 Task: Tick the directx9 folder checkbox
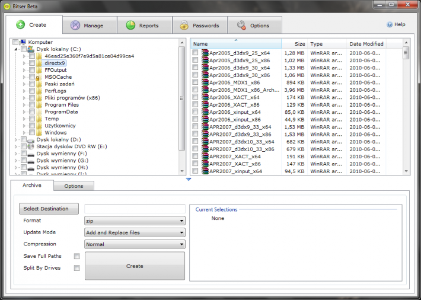(32, 63)
